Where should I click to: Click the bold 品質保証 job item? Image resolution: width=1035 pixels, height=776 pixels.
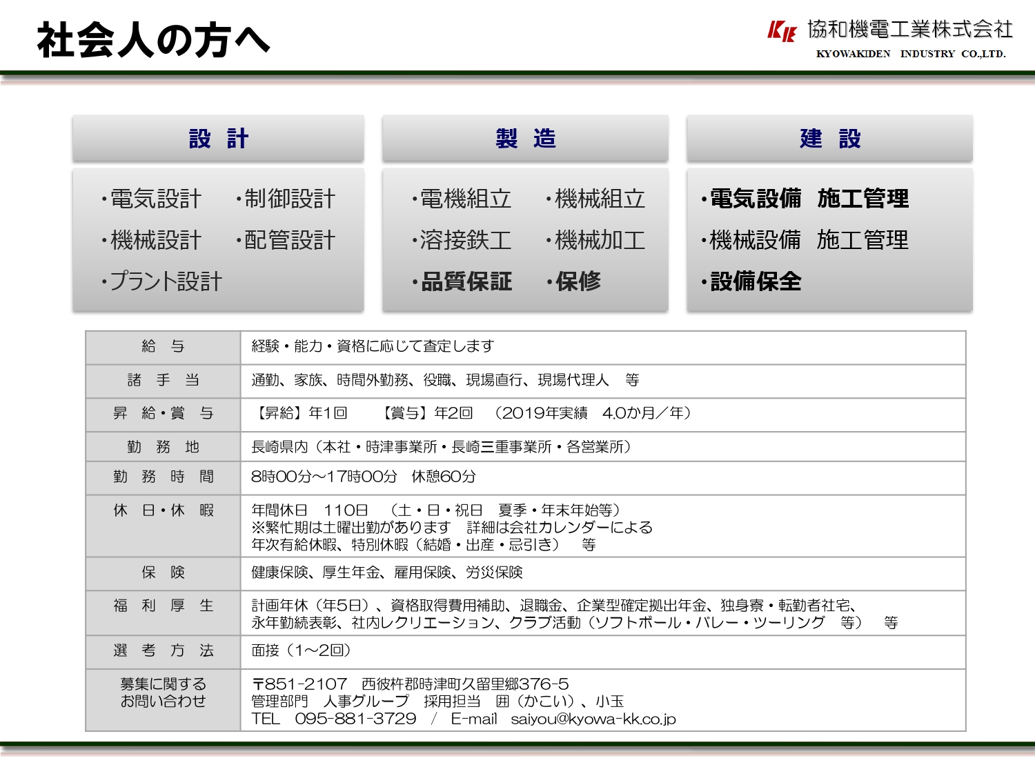[x=464, y=281]
